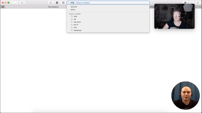
Task: Select the "nhl" search suggestion
Action: tap(108, 19)
